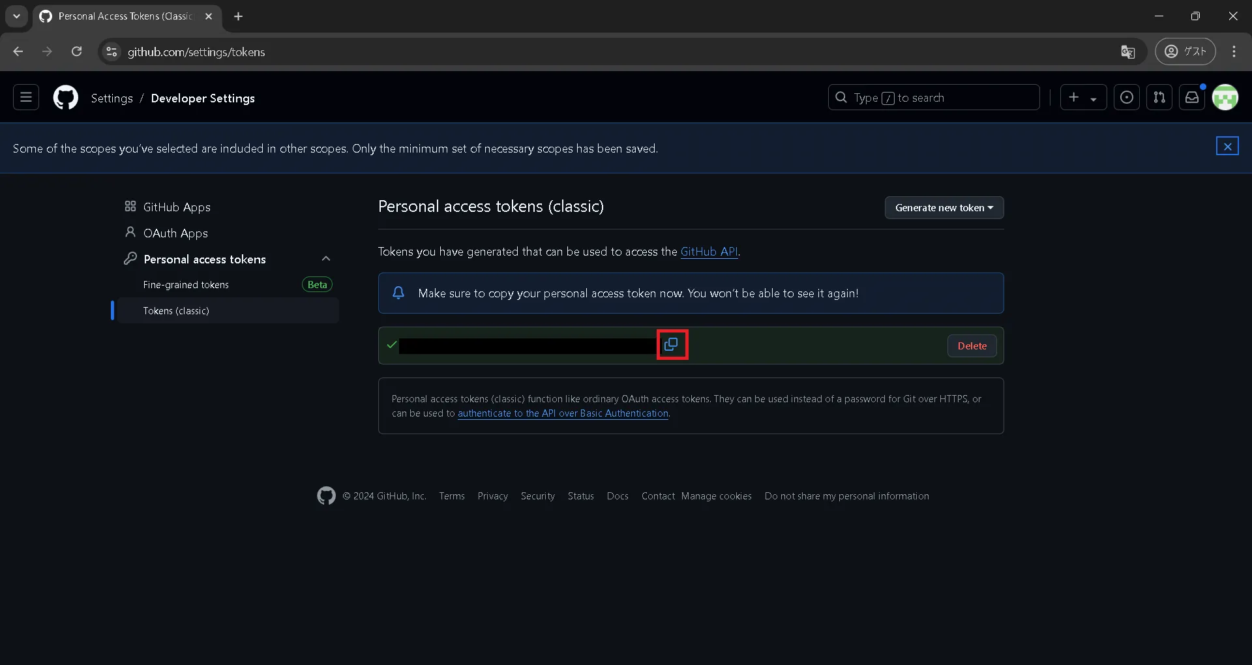
Task: Click the Developer Settings breadcrumb
Action: (x=203, y=98)
